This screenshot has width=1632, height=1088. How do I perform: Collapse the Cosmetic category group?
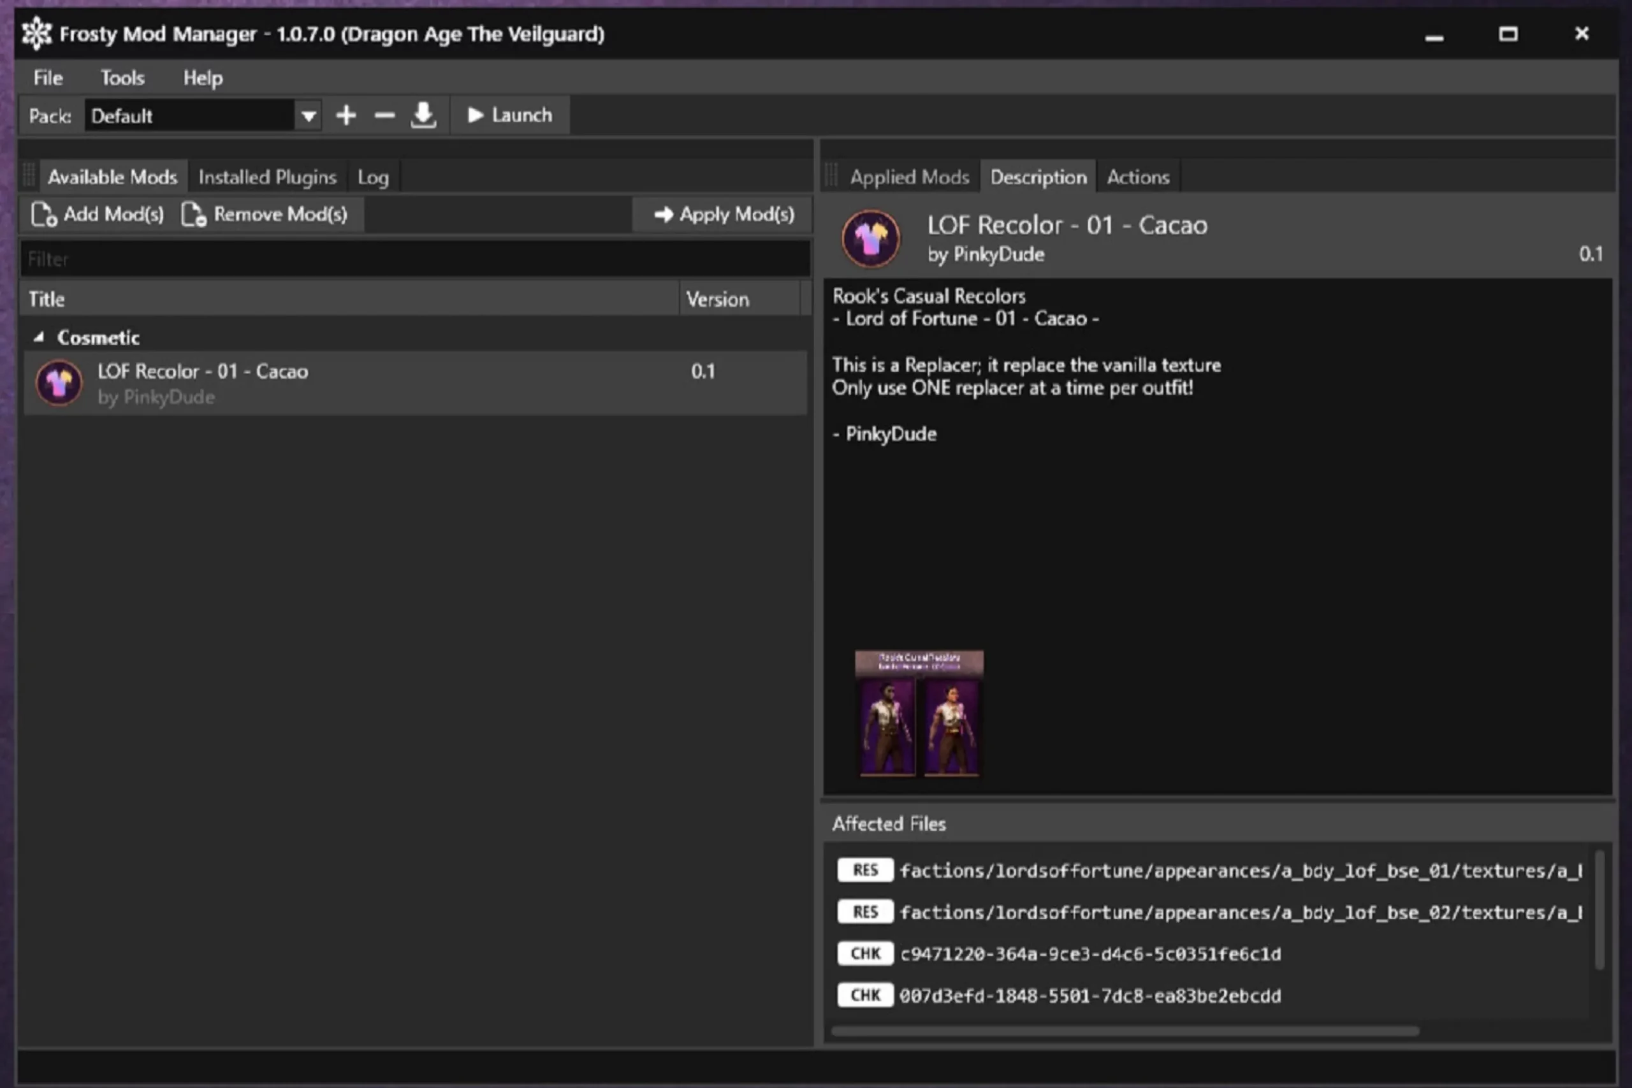click(40, 337)
